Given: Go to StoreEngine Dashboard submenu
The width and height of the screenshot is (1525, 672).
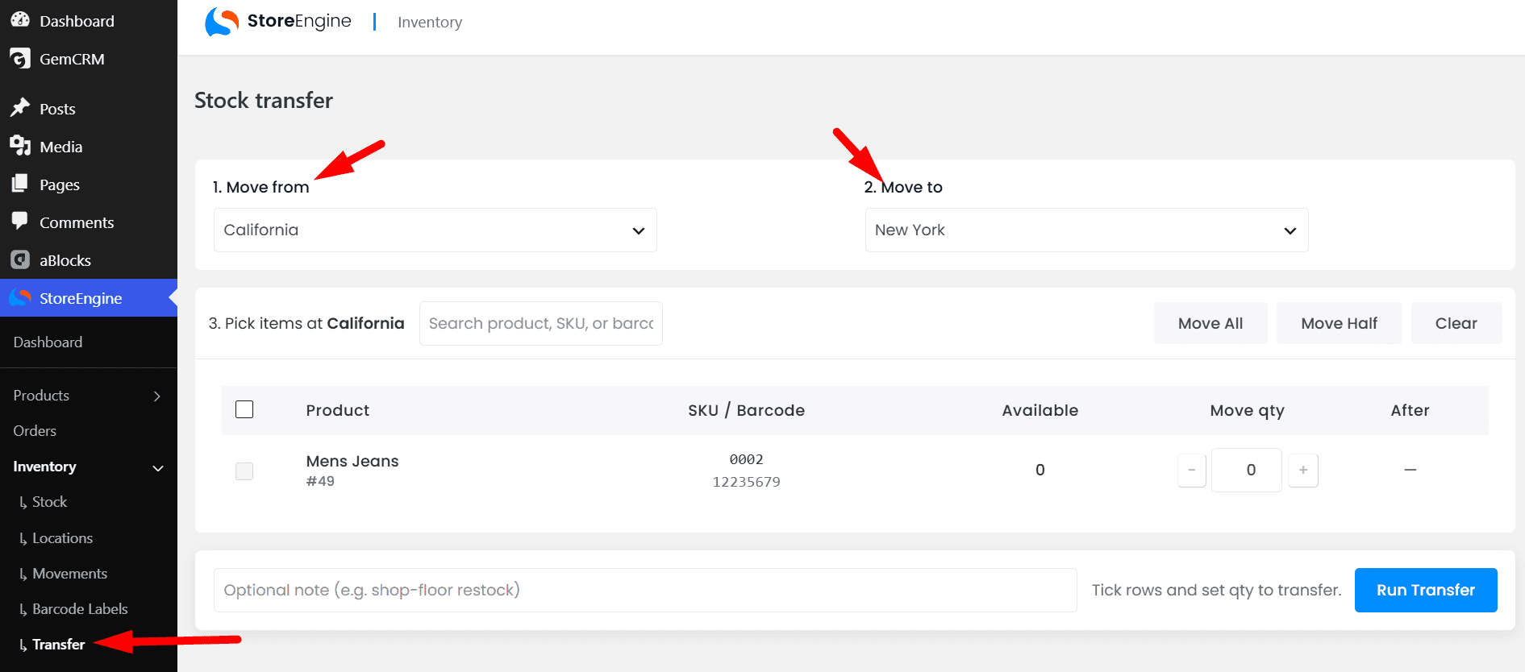Looking at the screenshot, I should click(x=48, y=342).
